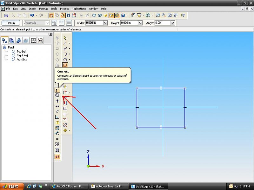
Task: Toggle the highlighted select tool button
Action: coord(63,15)
